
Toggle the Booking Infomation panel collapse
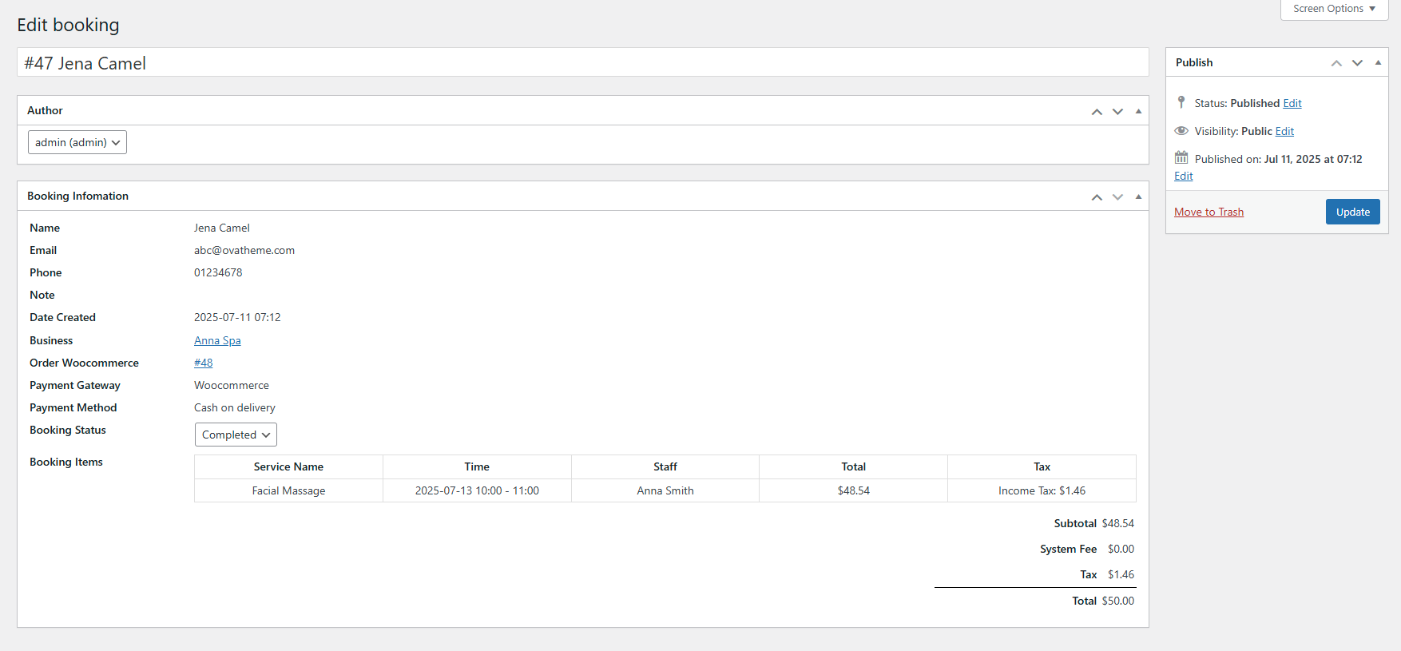[x=1138, y=196]
